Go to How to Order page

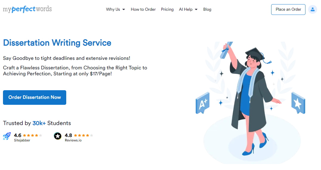point(143,10)
